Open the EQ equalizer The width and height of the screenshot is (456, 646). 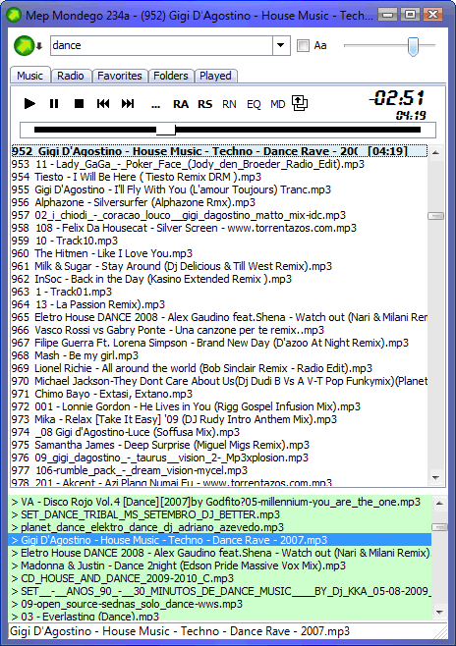[254, 104]
